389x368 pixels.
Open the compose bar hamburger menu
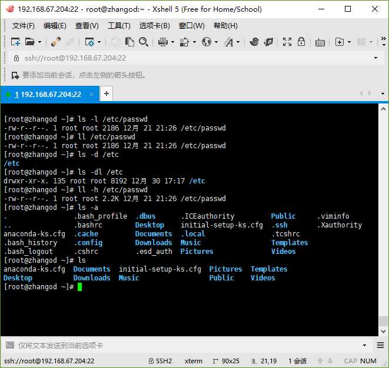(380, 345)
